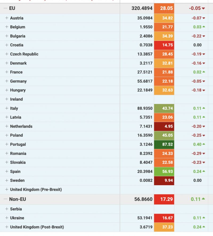Viewport: 213px width, 236px height.
Task: Click the Netherlands country name
Action: 21,126
